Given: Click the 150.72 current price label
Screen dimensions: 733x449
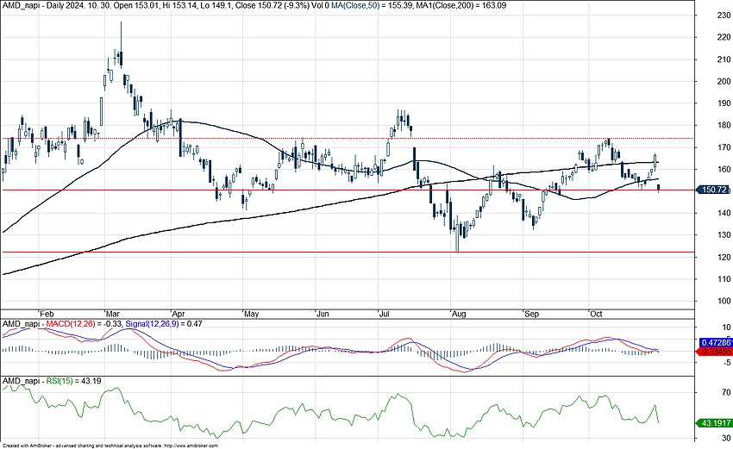Looking at the screenshot, I should point(714,190).
